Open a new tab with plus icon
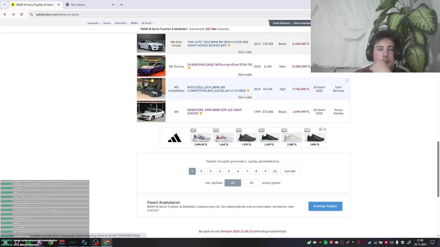440x247 pixels. 121,4
